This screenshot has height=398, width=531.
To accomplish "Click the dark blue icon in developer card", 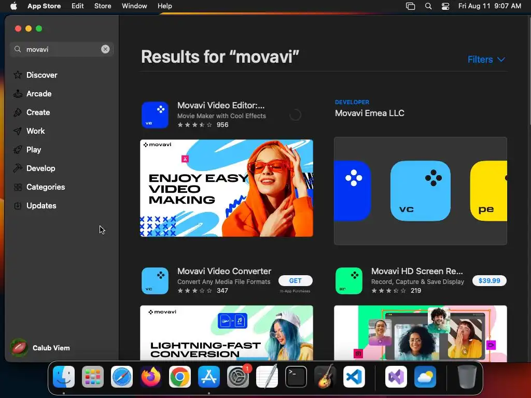I will pos(352,191).
